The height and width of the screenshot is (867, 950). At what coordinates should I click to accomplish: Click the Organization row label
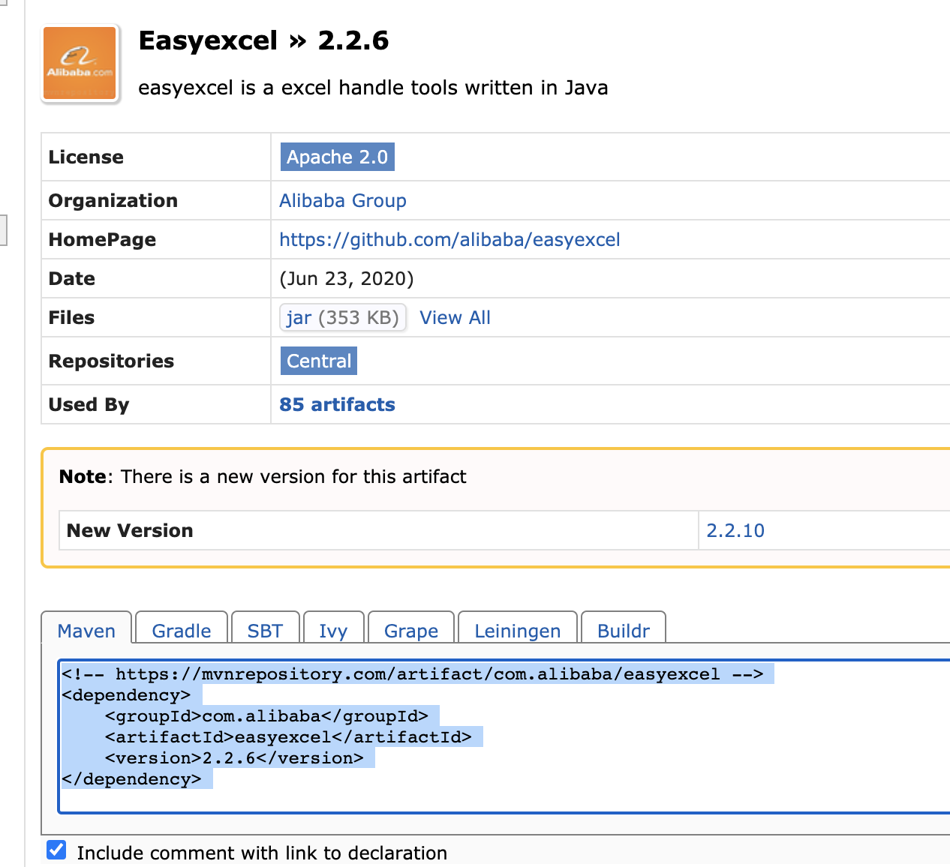(x=113, y=200)
